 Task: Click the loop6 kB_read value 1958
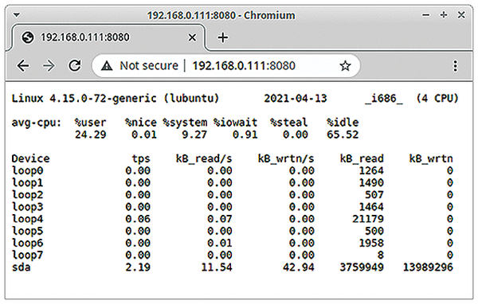(x=371, y=243)
